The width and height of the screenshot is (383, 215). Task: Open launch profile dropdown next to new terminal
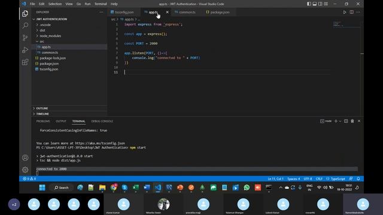340,121
